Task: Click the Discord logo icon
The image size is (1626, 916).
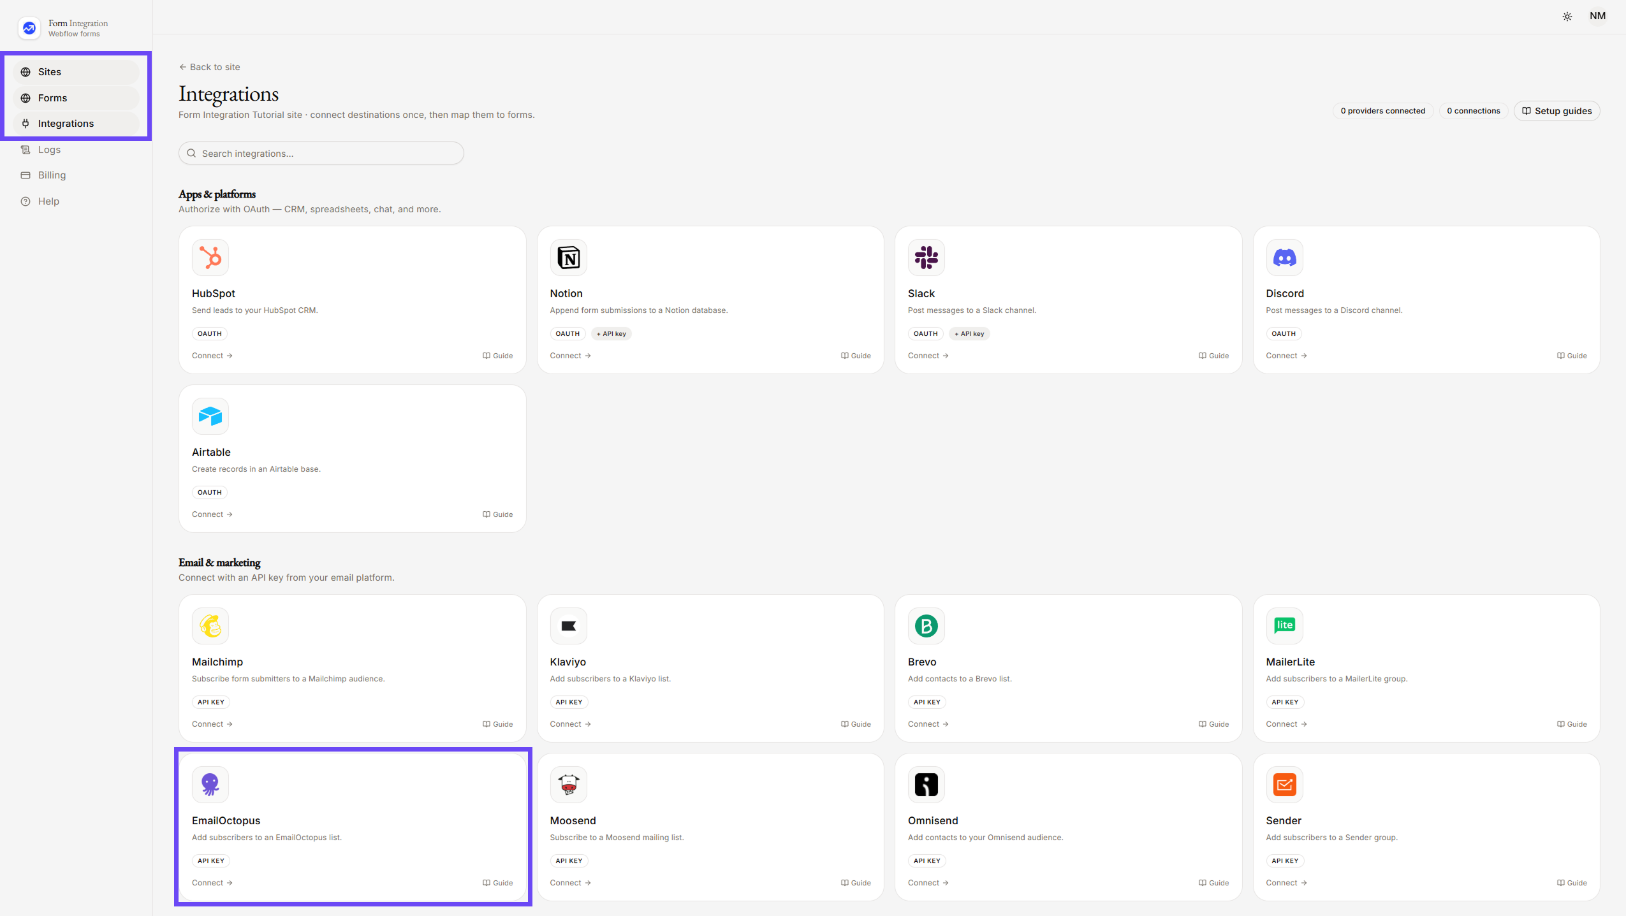Action: tap(1284, 258)
